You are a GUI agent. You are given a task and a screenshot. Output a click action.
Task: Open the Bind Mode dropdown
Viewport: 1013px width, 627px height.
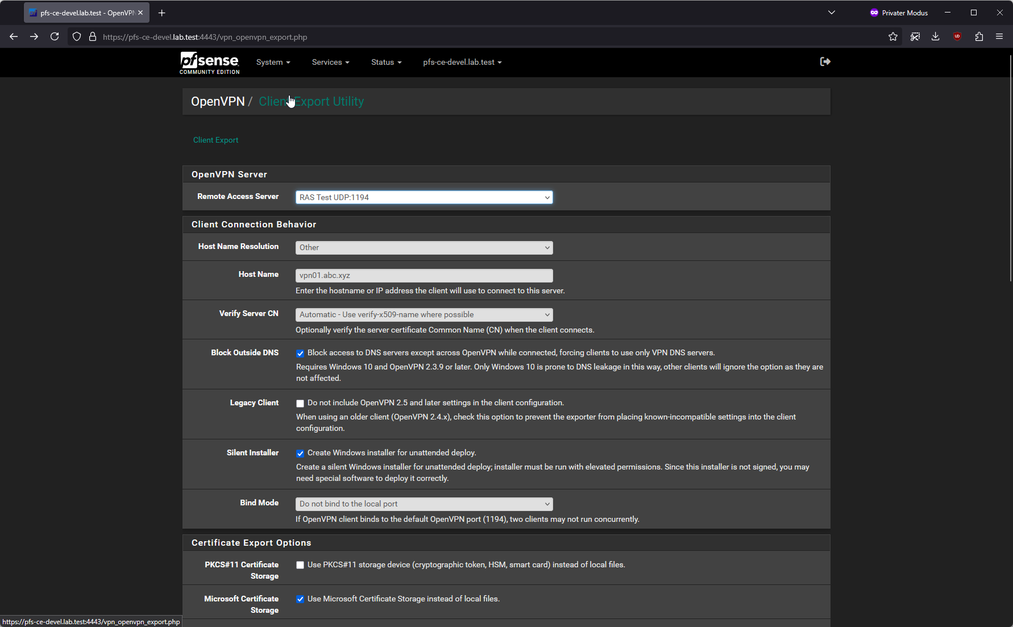point(424,504)
